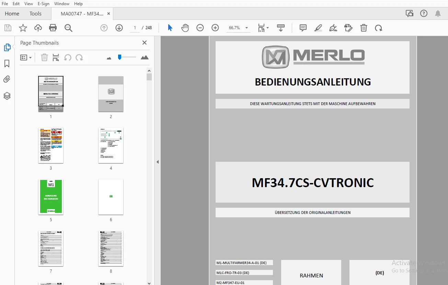Switch to the Home tab
This screenshot has height=285, width=448.
[x=12, y=14]
